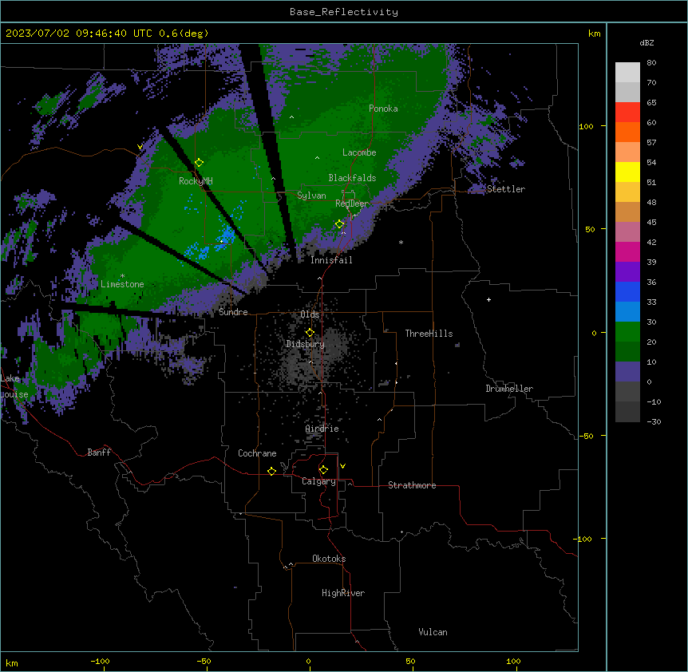Select the orange 57-60 dBZ legend swatch
This screenshot has width=688, height=672.
pyautogui.click(x=627, y=132)
